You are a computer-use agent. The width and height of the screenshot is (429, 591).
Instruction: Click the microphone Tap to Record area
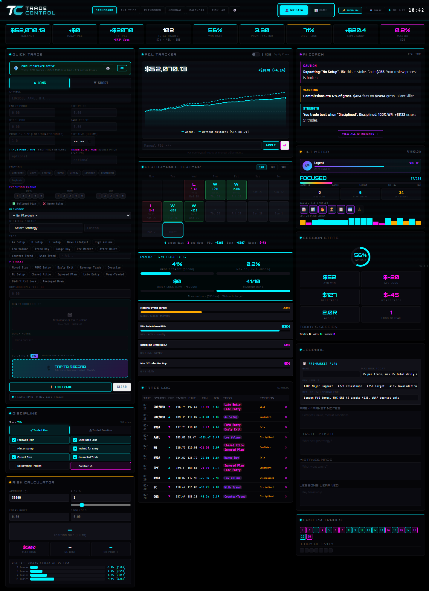(x=70, y=368)
